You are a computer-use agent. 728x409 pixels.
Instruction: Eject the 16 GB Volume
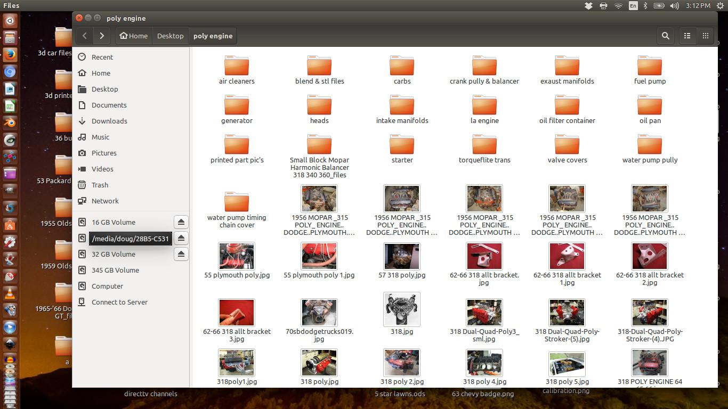tap(181, 222)
